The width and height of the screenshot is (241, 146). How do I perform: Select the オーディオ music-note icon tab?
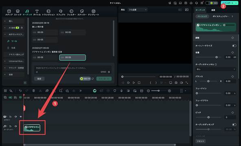[27, 13]
